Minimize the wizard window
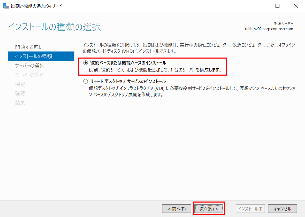The height and width of the screenshot is (217, 305). click(x=260, y=5)
